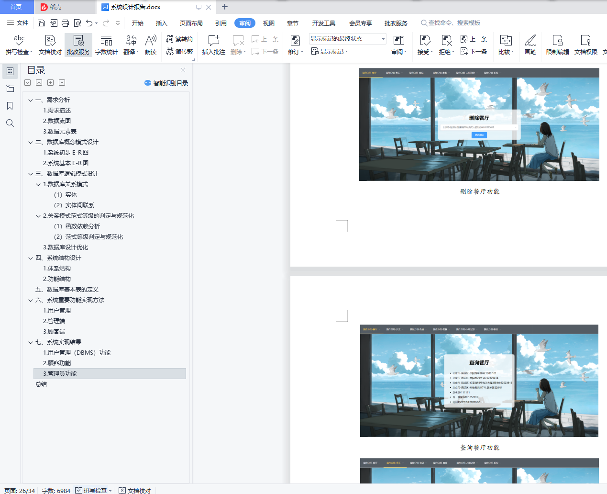Open the 修订 track changes tool
Viewport: 607px width, 494px height.
coord(296,45)
